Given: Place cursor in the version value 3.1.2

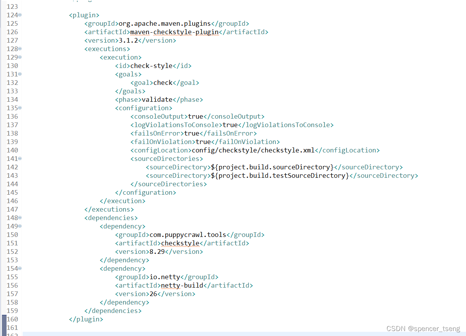Looking at the screenshot, I should 128,40.
